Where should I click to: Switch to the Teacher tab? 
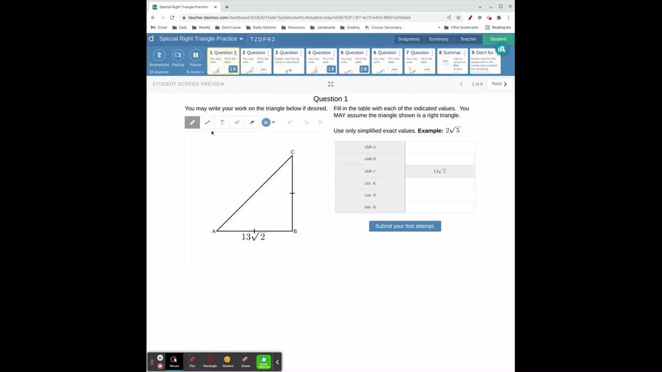(468, 39)
